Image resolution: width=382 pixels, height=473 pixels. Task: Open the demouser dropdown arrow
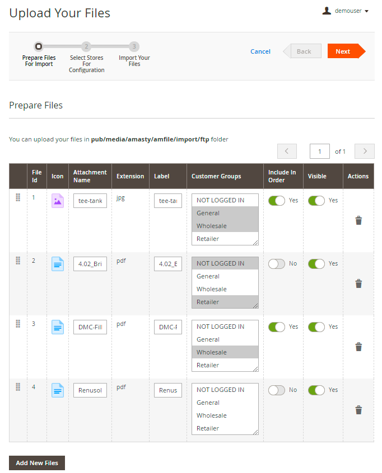[367, 11]
